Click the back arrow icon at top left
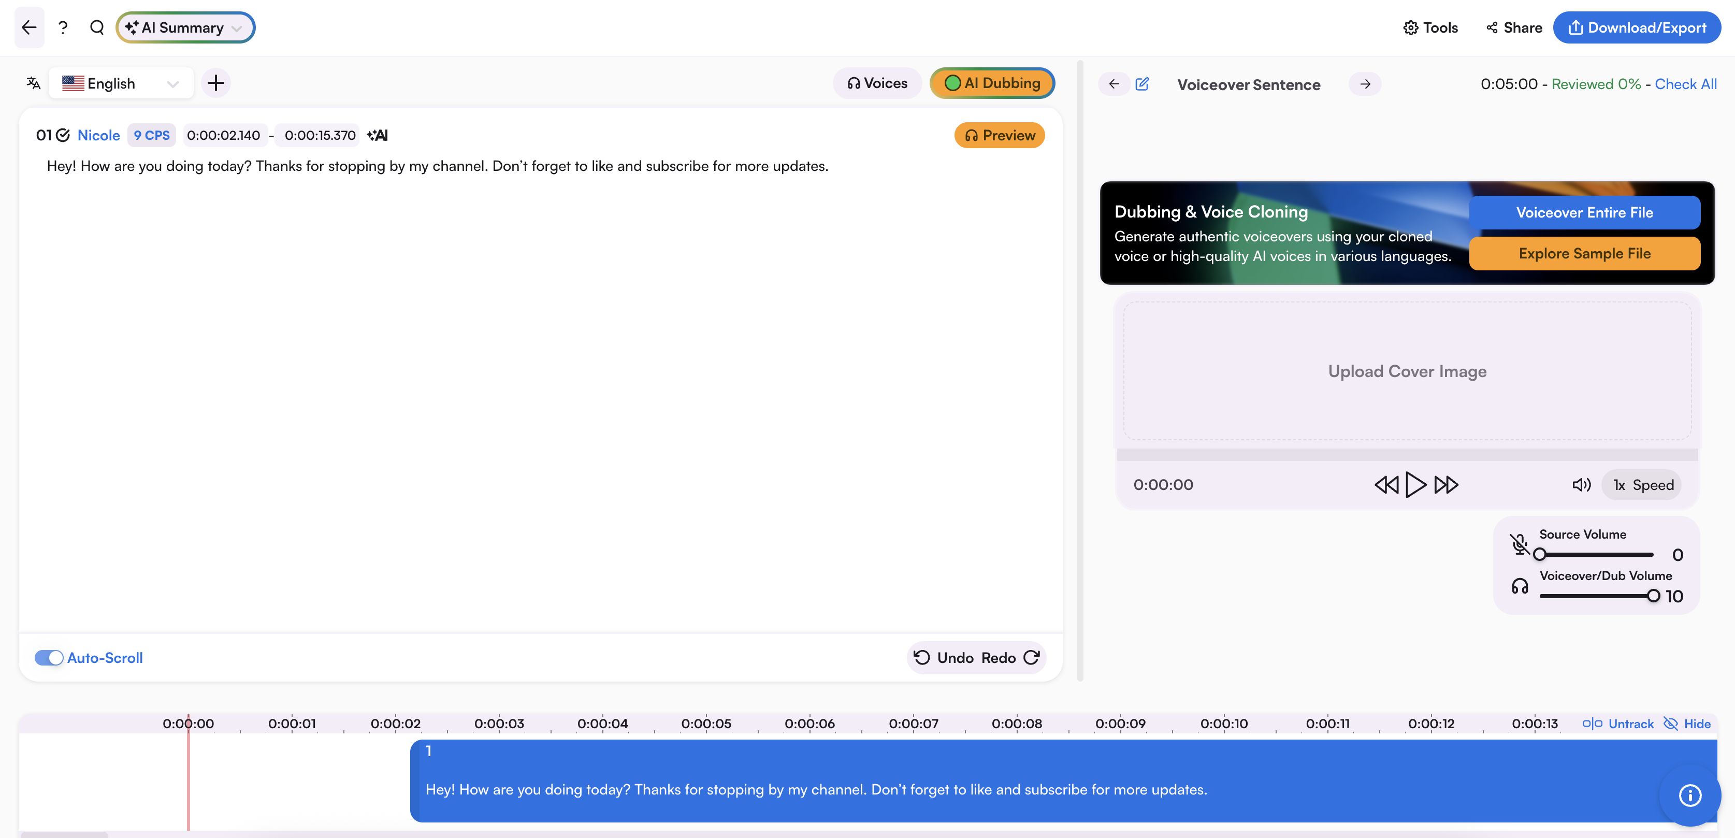The image size is (1735, 838). point(29,27)
